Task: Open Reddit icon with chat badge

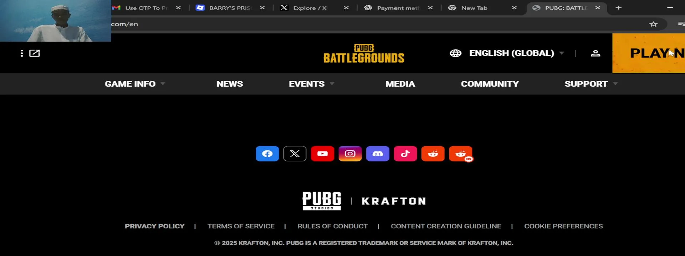Action: (461, 154)
